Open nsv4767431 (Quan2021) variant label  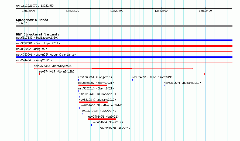pos(99,111)
